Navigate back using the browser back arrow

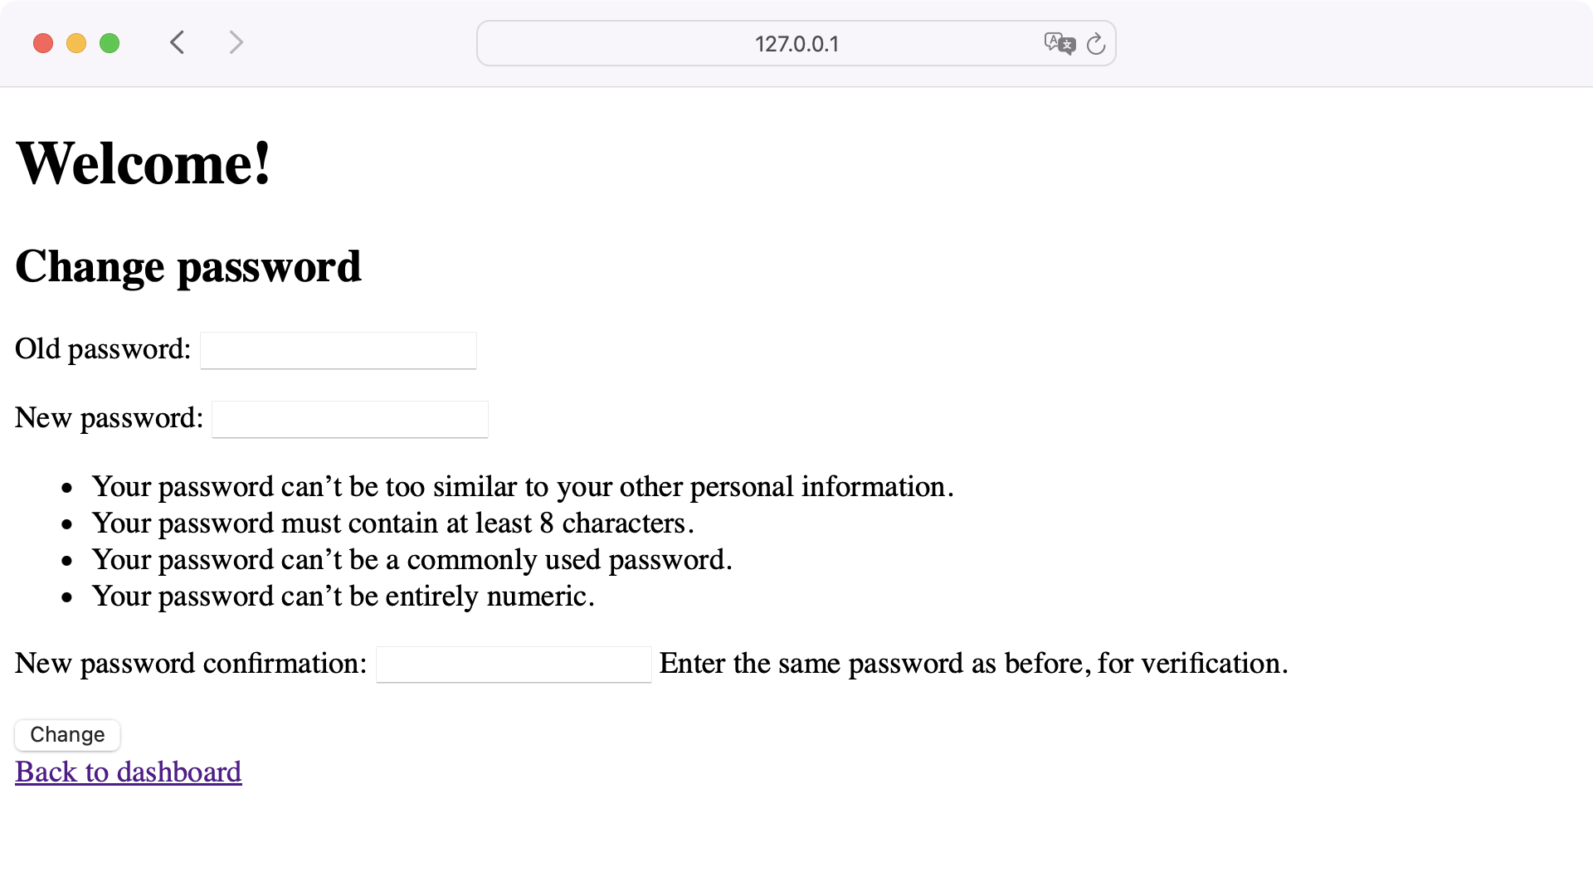point(177,42)
